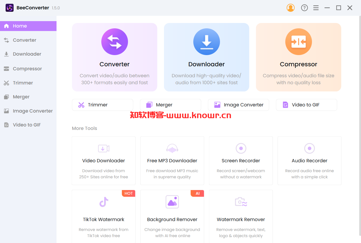The height and width of the screenshot is (243, 361).
Task: Click the HOT badge on TikTok Watermark
Action: [129, 193]
